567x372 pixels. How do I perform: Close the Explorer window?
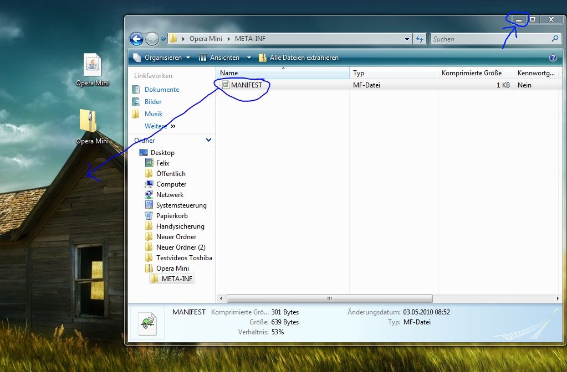point(551,20)
